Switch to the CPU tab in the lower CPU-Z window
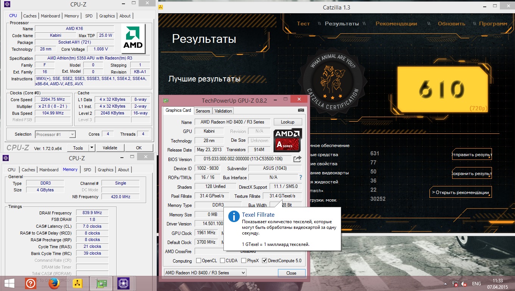 12,170
